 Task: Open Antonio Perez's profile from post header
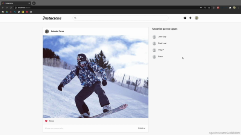pyautogui.click(x=57, y=31)
